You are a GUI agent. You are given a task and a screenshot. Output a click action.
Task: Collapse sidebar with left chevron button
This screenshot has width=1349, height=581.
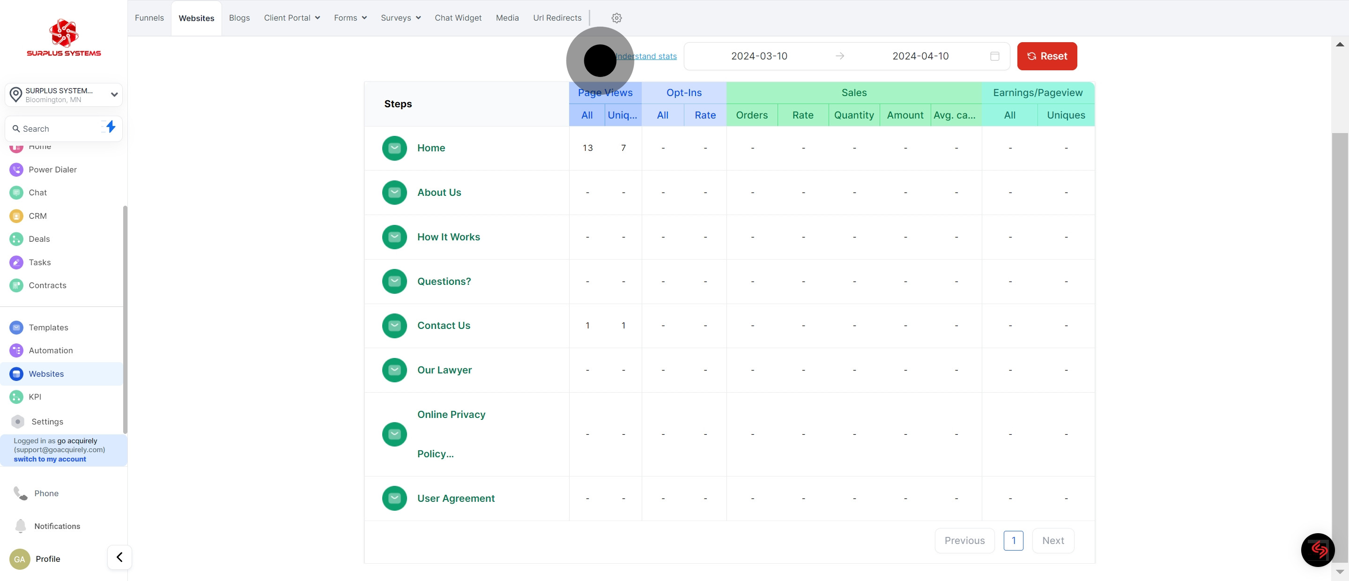point(119,557)
